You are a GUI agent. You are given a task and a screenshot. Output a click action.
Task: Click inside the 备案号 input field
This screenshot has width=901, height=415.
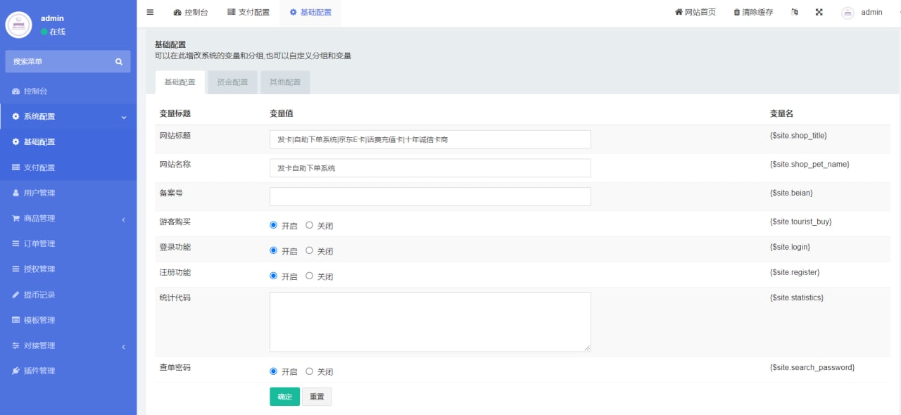429,196
